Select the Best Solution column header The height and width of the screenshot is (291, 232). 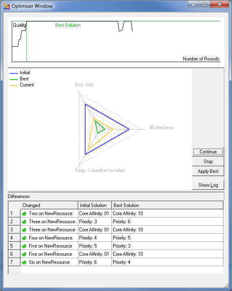click(x=168, y=205)
